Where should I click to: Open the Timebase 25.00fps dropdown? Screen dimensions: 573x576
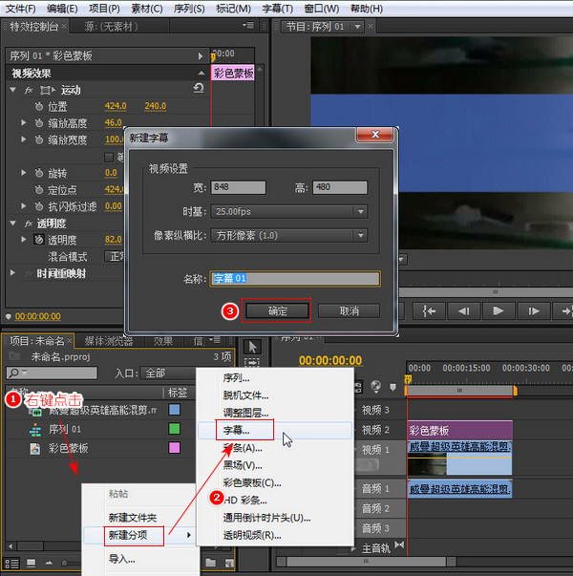pos(289,212)
